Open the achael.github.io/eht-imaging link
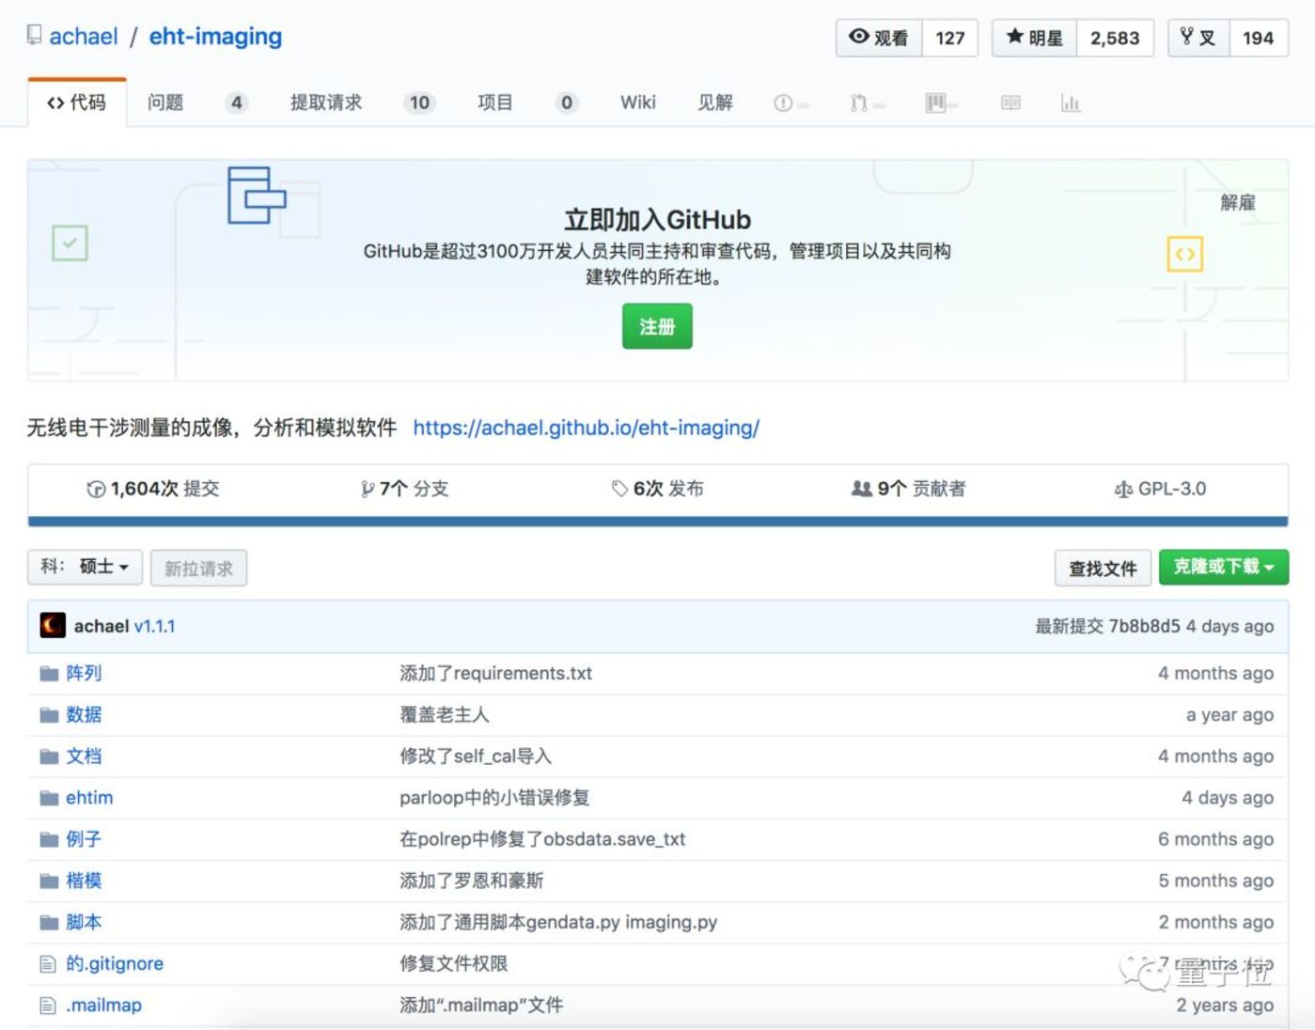The image size is (1315, 1030). 586,428
